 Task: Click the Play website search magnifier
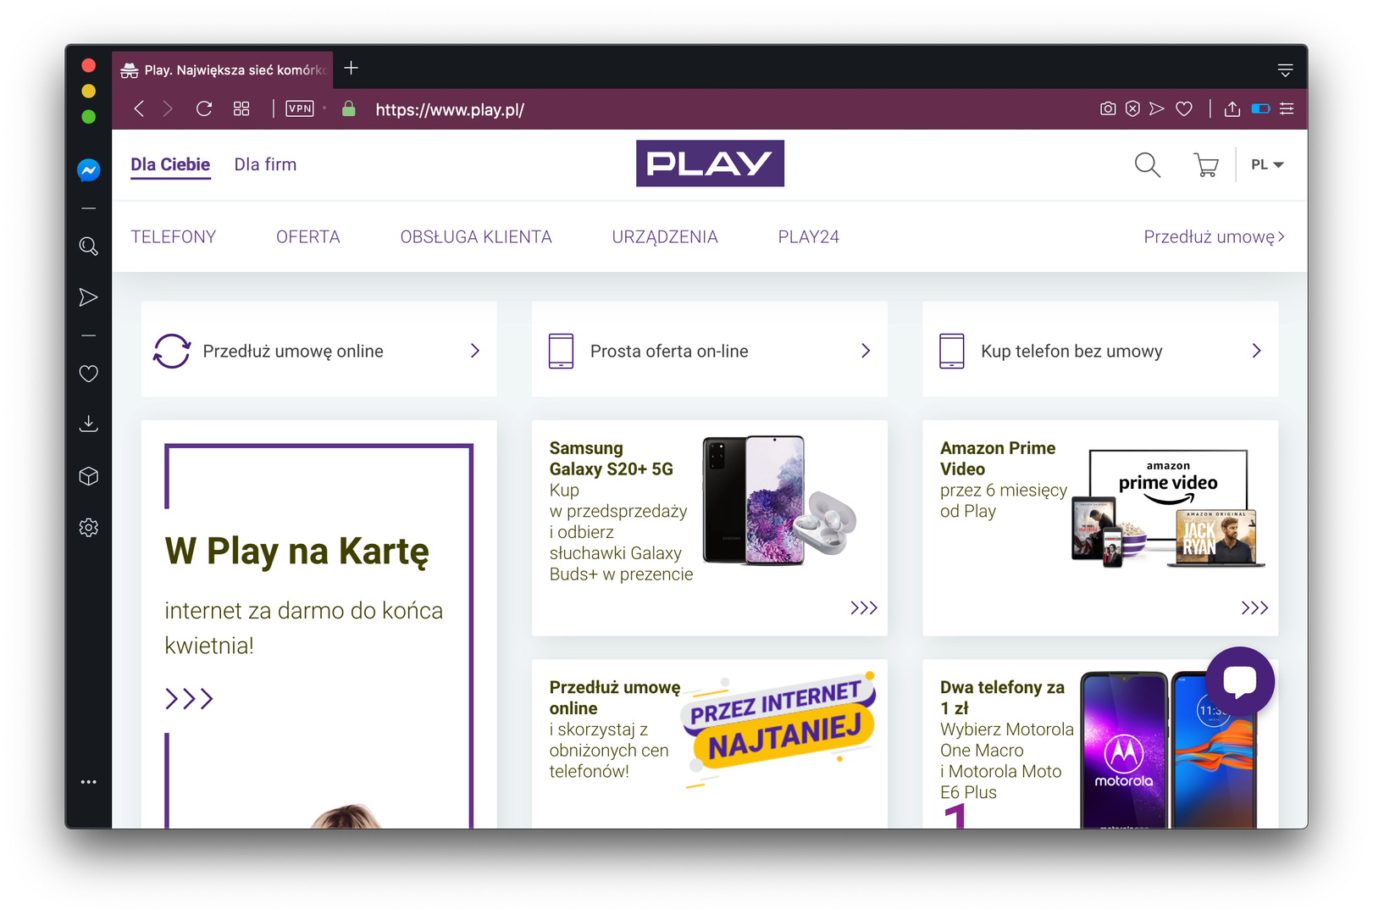point(1148,164)
